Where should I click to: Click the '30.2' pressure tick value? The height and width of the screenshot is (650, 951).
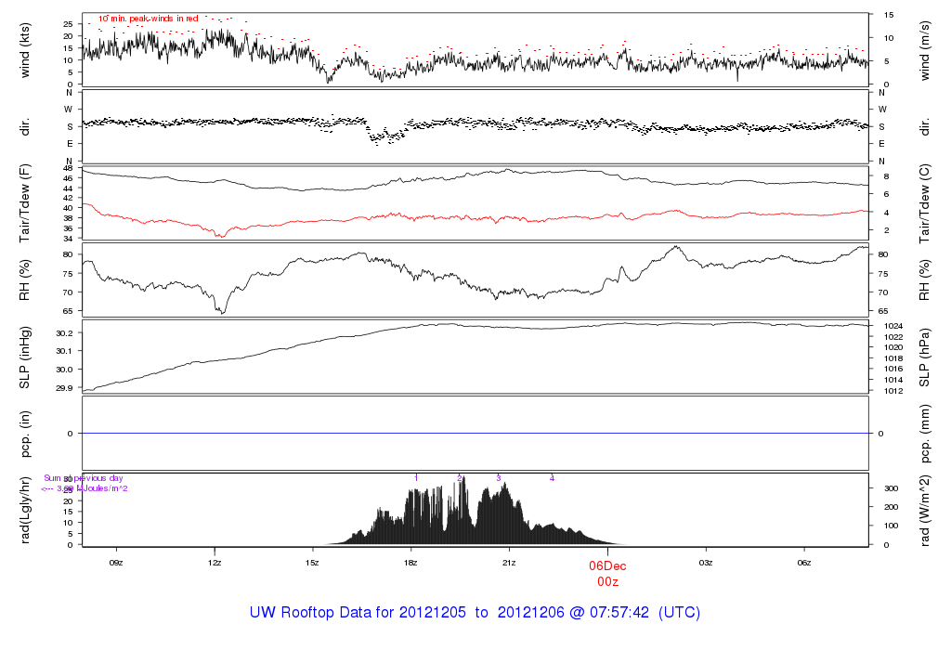click(x=64, y=333)
